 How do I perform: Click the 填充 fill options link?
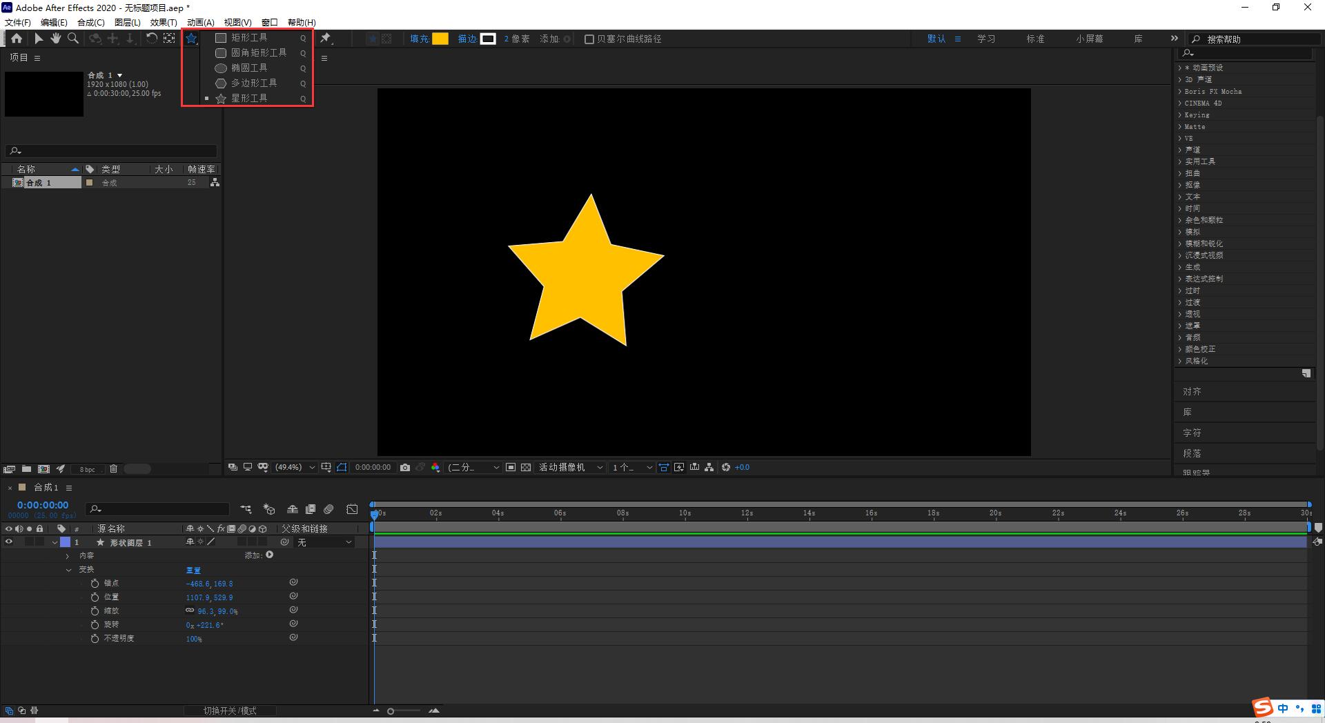click(x=420, y=39)
